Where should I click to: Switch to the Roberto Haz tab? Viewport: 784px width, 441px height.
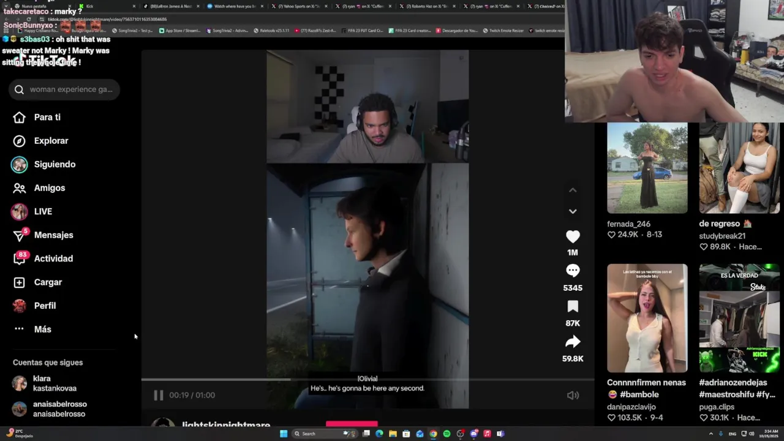(428, 6)
